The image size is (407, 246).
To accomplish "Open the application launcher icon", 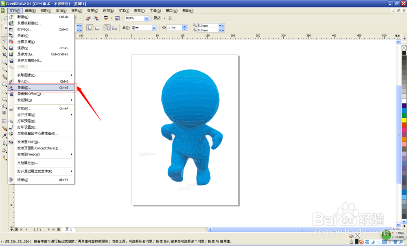I will point(106,18).
